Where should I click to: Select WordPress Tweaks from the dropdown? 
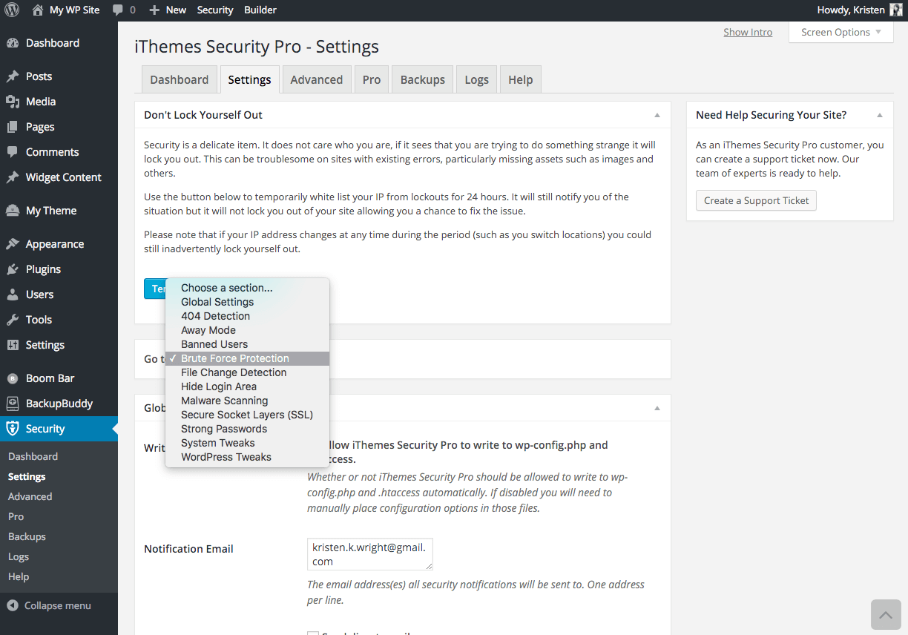click(x=247, y=457)
